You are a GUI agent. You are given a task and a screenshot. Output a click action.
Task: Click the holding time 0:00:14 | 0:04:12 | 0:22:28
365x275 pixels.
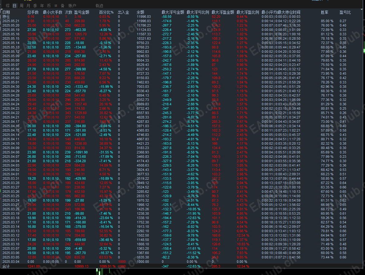click(281, 21)
